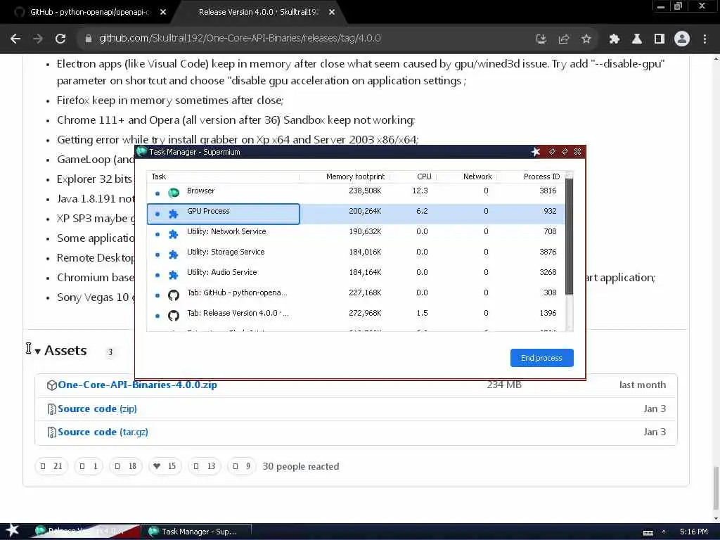Screen dimensions: 720x540
Task: Click the install/download icon in address bar
Action: [541, 39]
